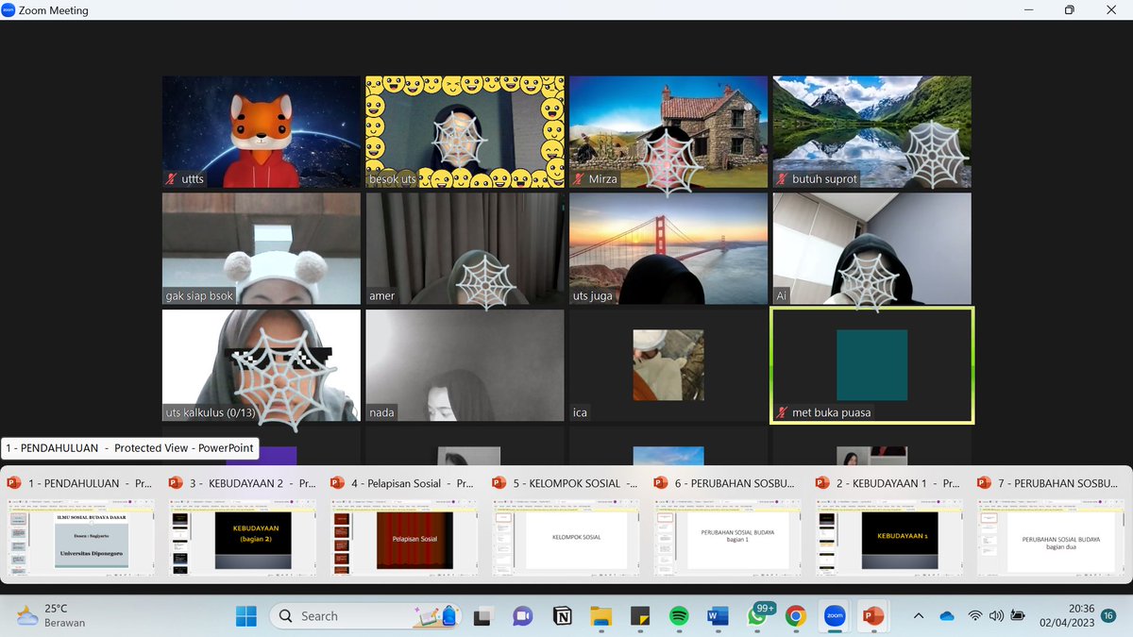Click muted mic icon on uttts tile
This screenshot has height=637, width=1133.
172,178
